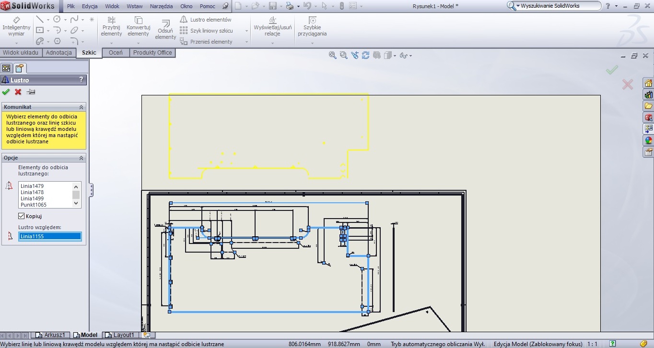The width and height of the screenshot is (654, 348).
Task: Switch to Layout1 sheet tab
Action: click(120, 335)
